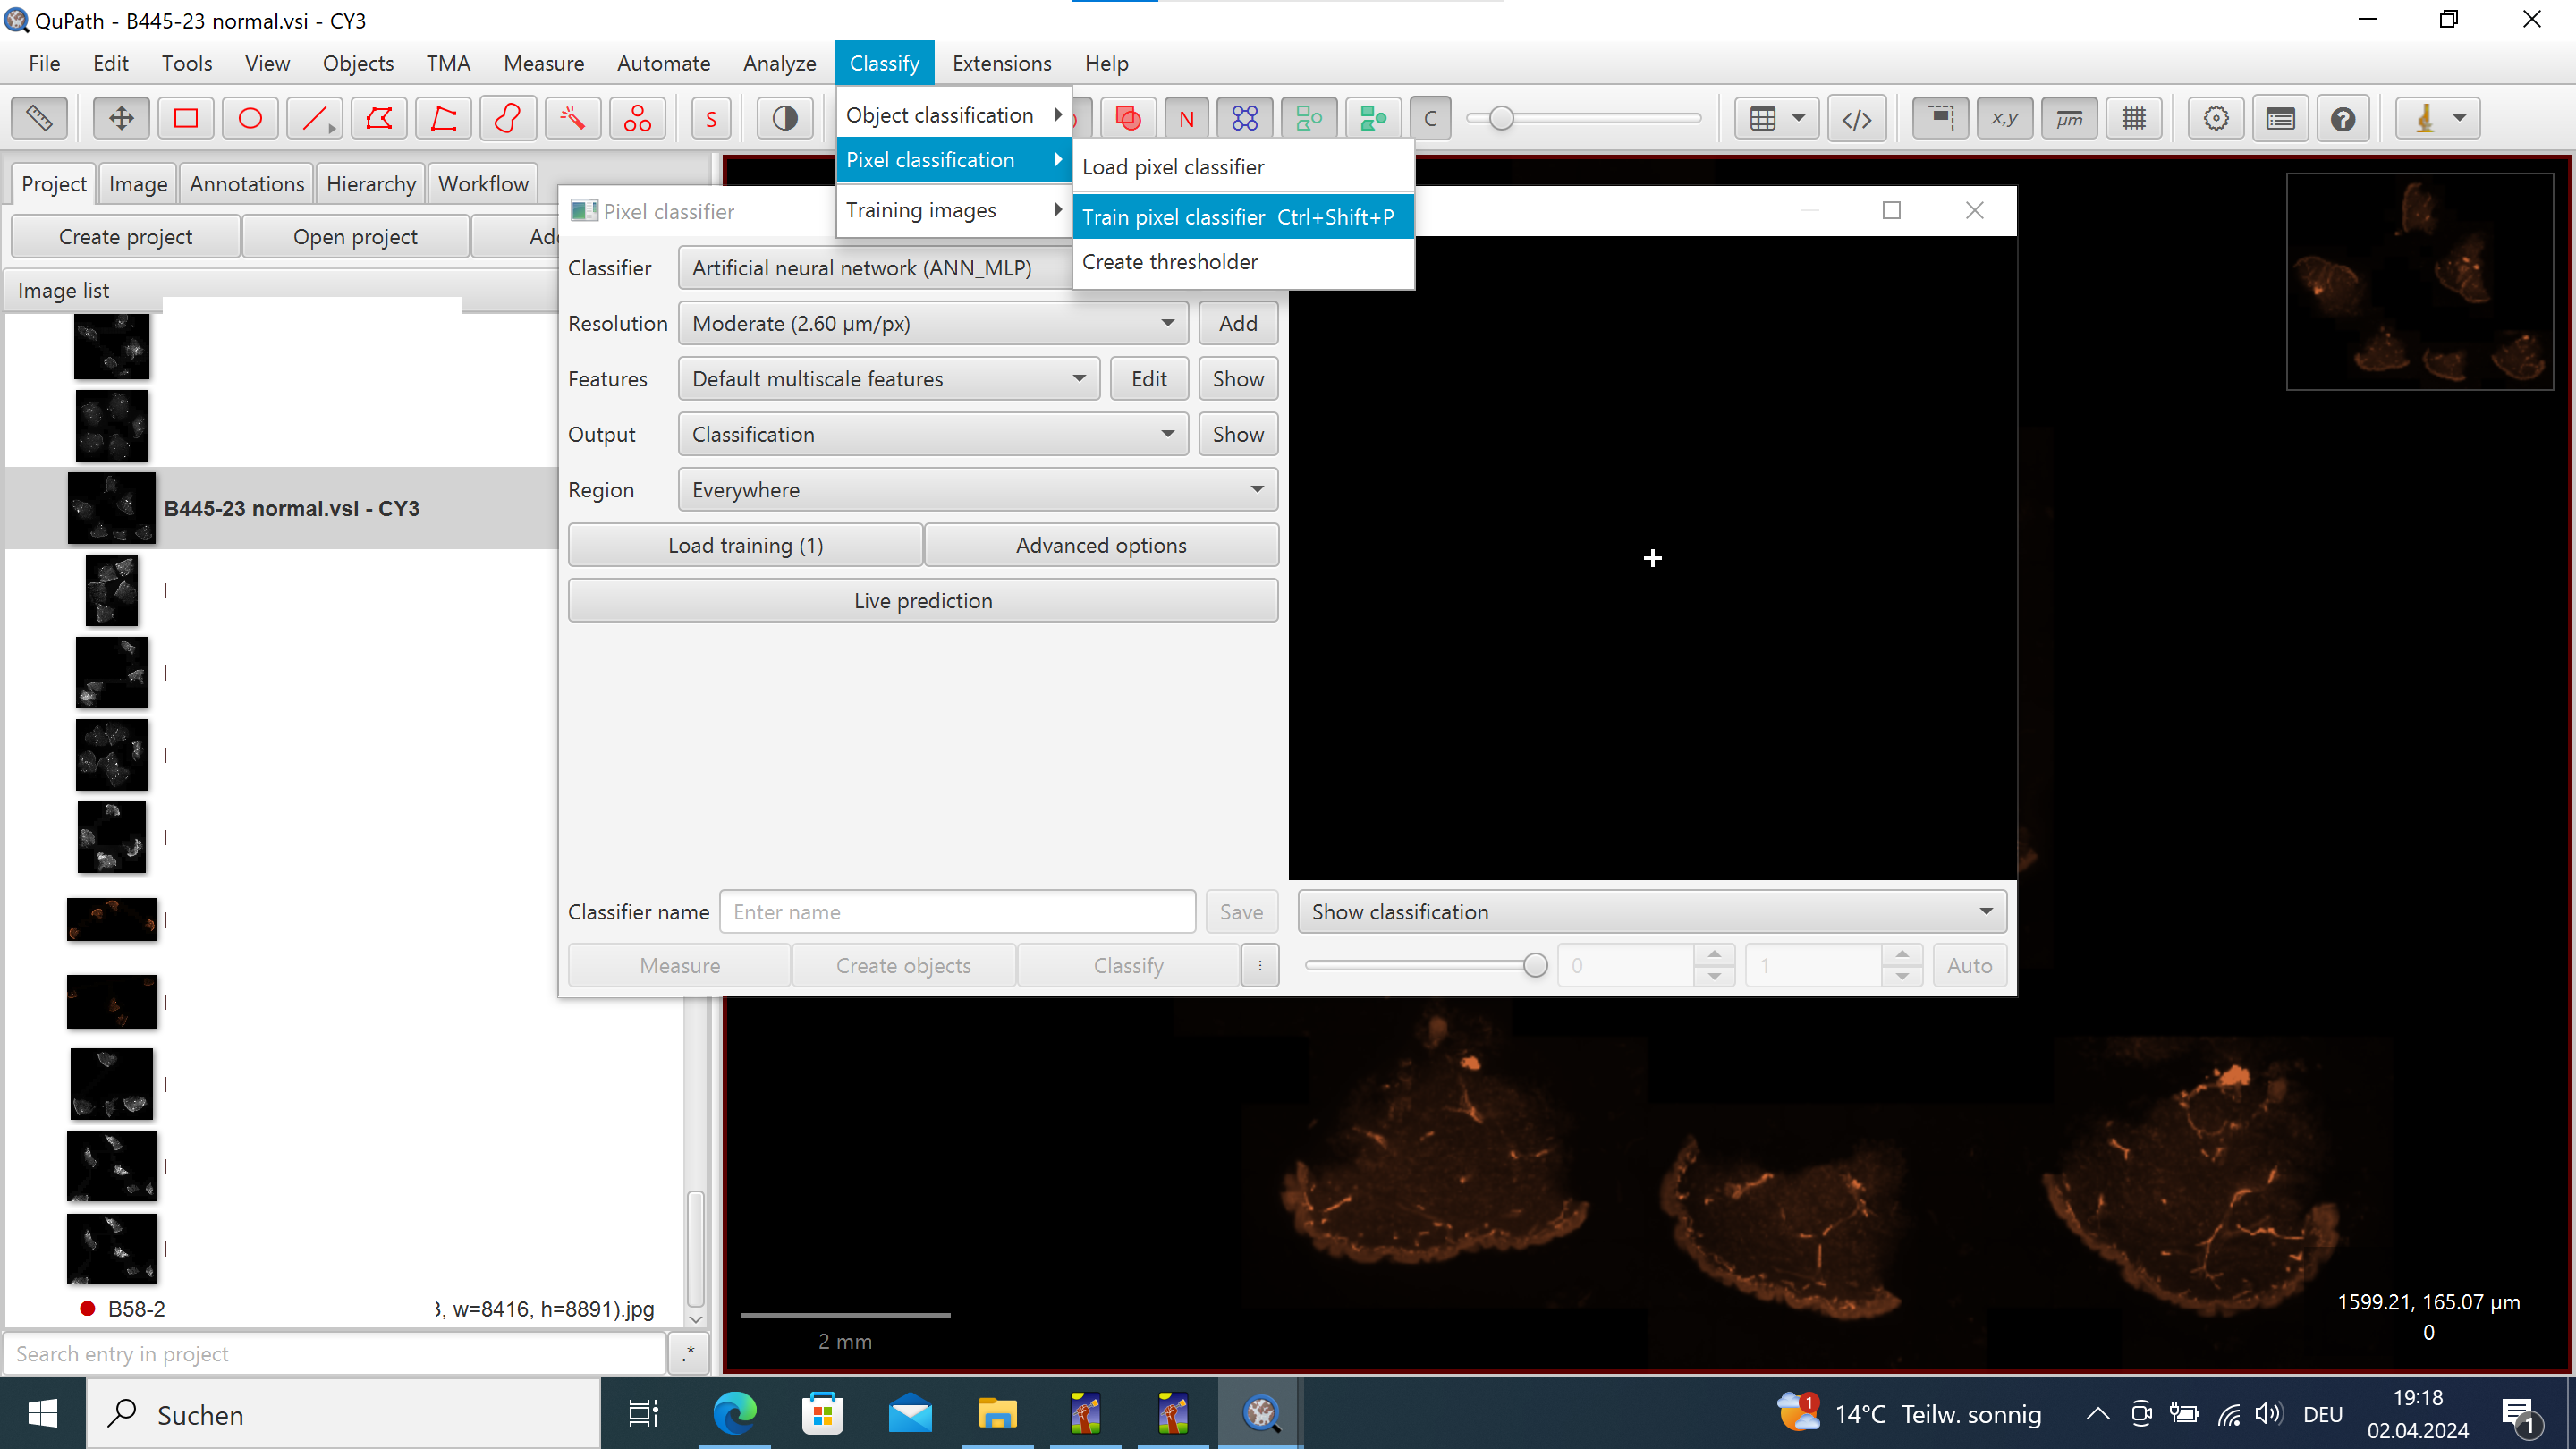Select the Wand tool
This screenshot has height=1449, width=2576.
pyautogui.click(x=572, y=117)
